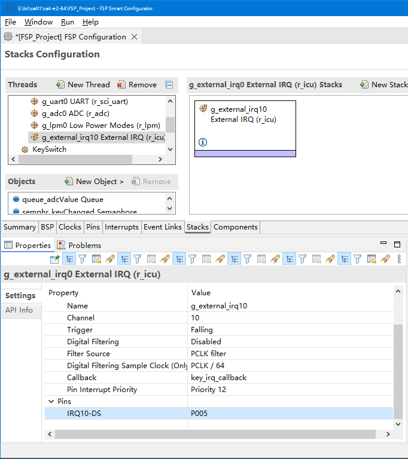The image size is (408, 459).
Task: Change sample clock value PCLK / 64
Action: (290, 366)
